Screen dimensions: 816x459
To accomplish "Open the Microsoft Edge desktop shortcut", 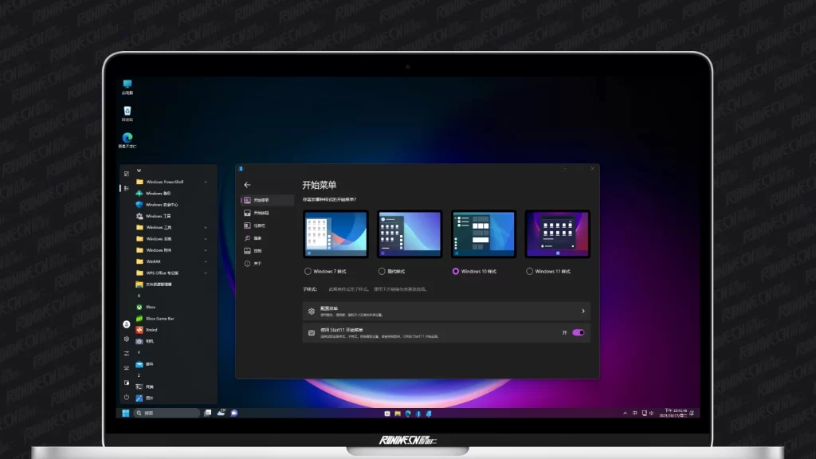I will coord(127,139).
